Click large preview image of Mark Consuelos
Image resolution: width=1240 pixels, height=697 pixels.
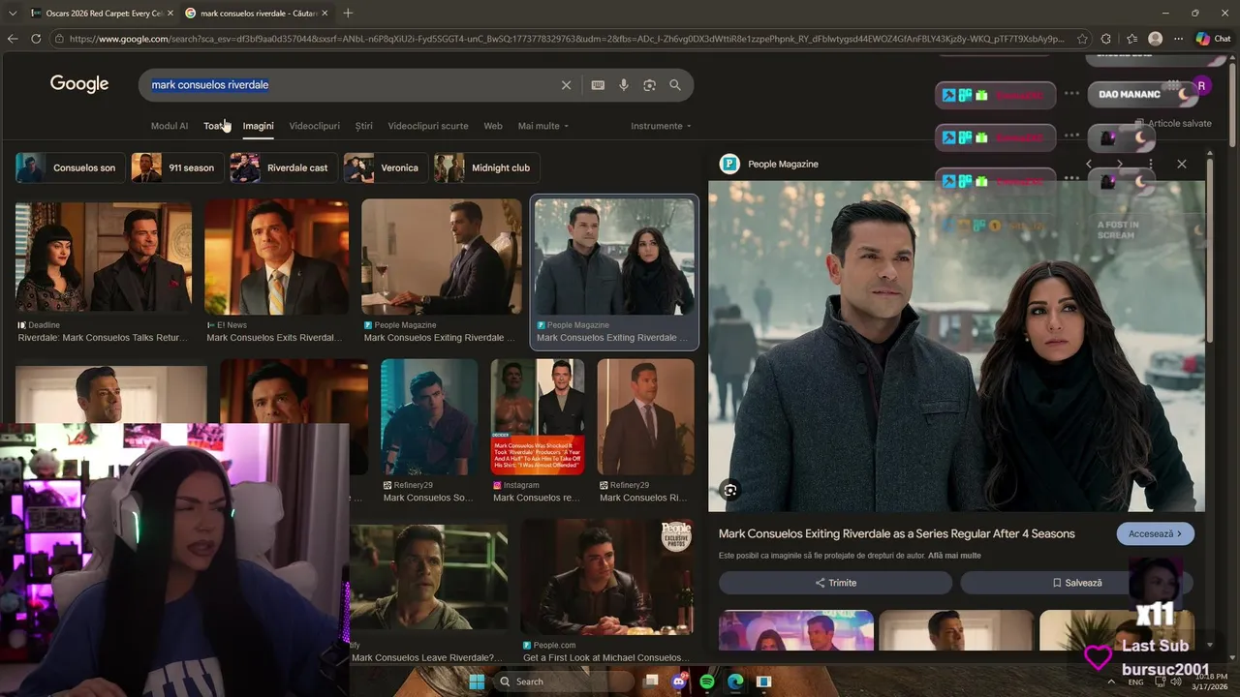click(x=956, y=346)
